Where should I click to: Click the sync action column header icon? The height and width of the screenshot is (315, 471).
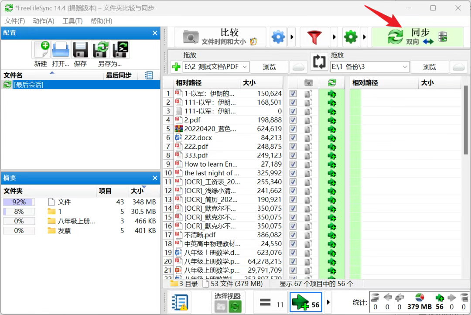pyautogui.click(x=332, y=82)
